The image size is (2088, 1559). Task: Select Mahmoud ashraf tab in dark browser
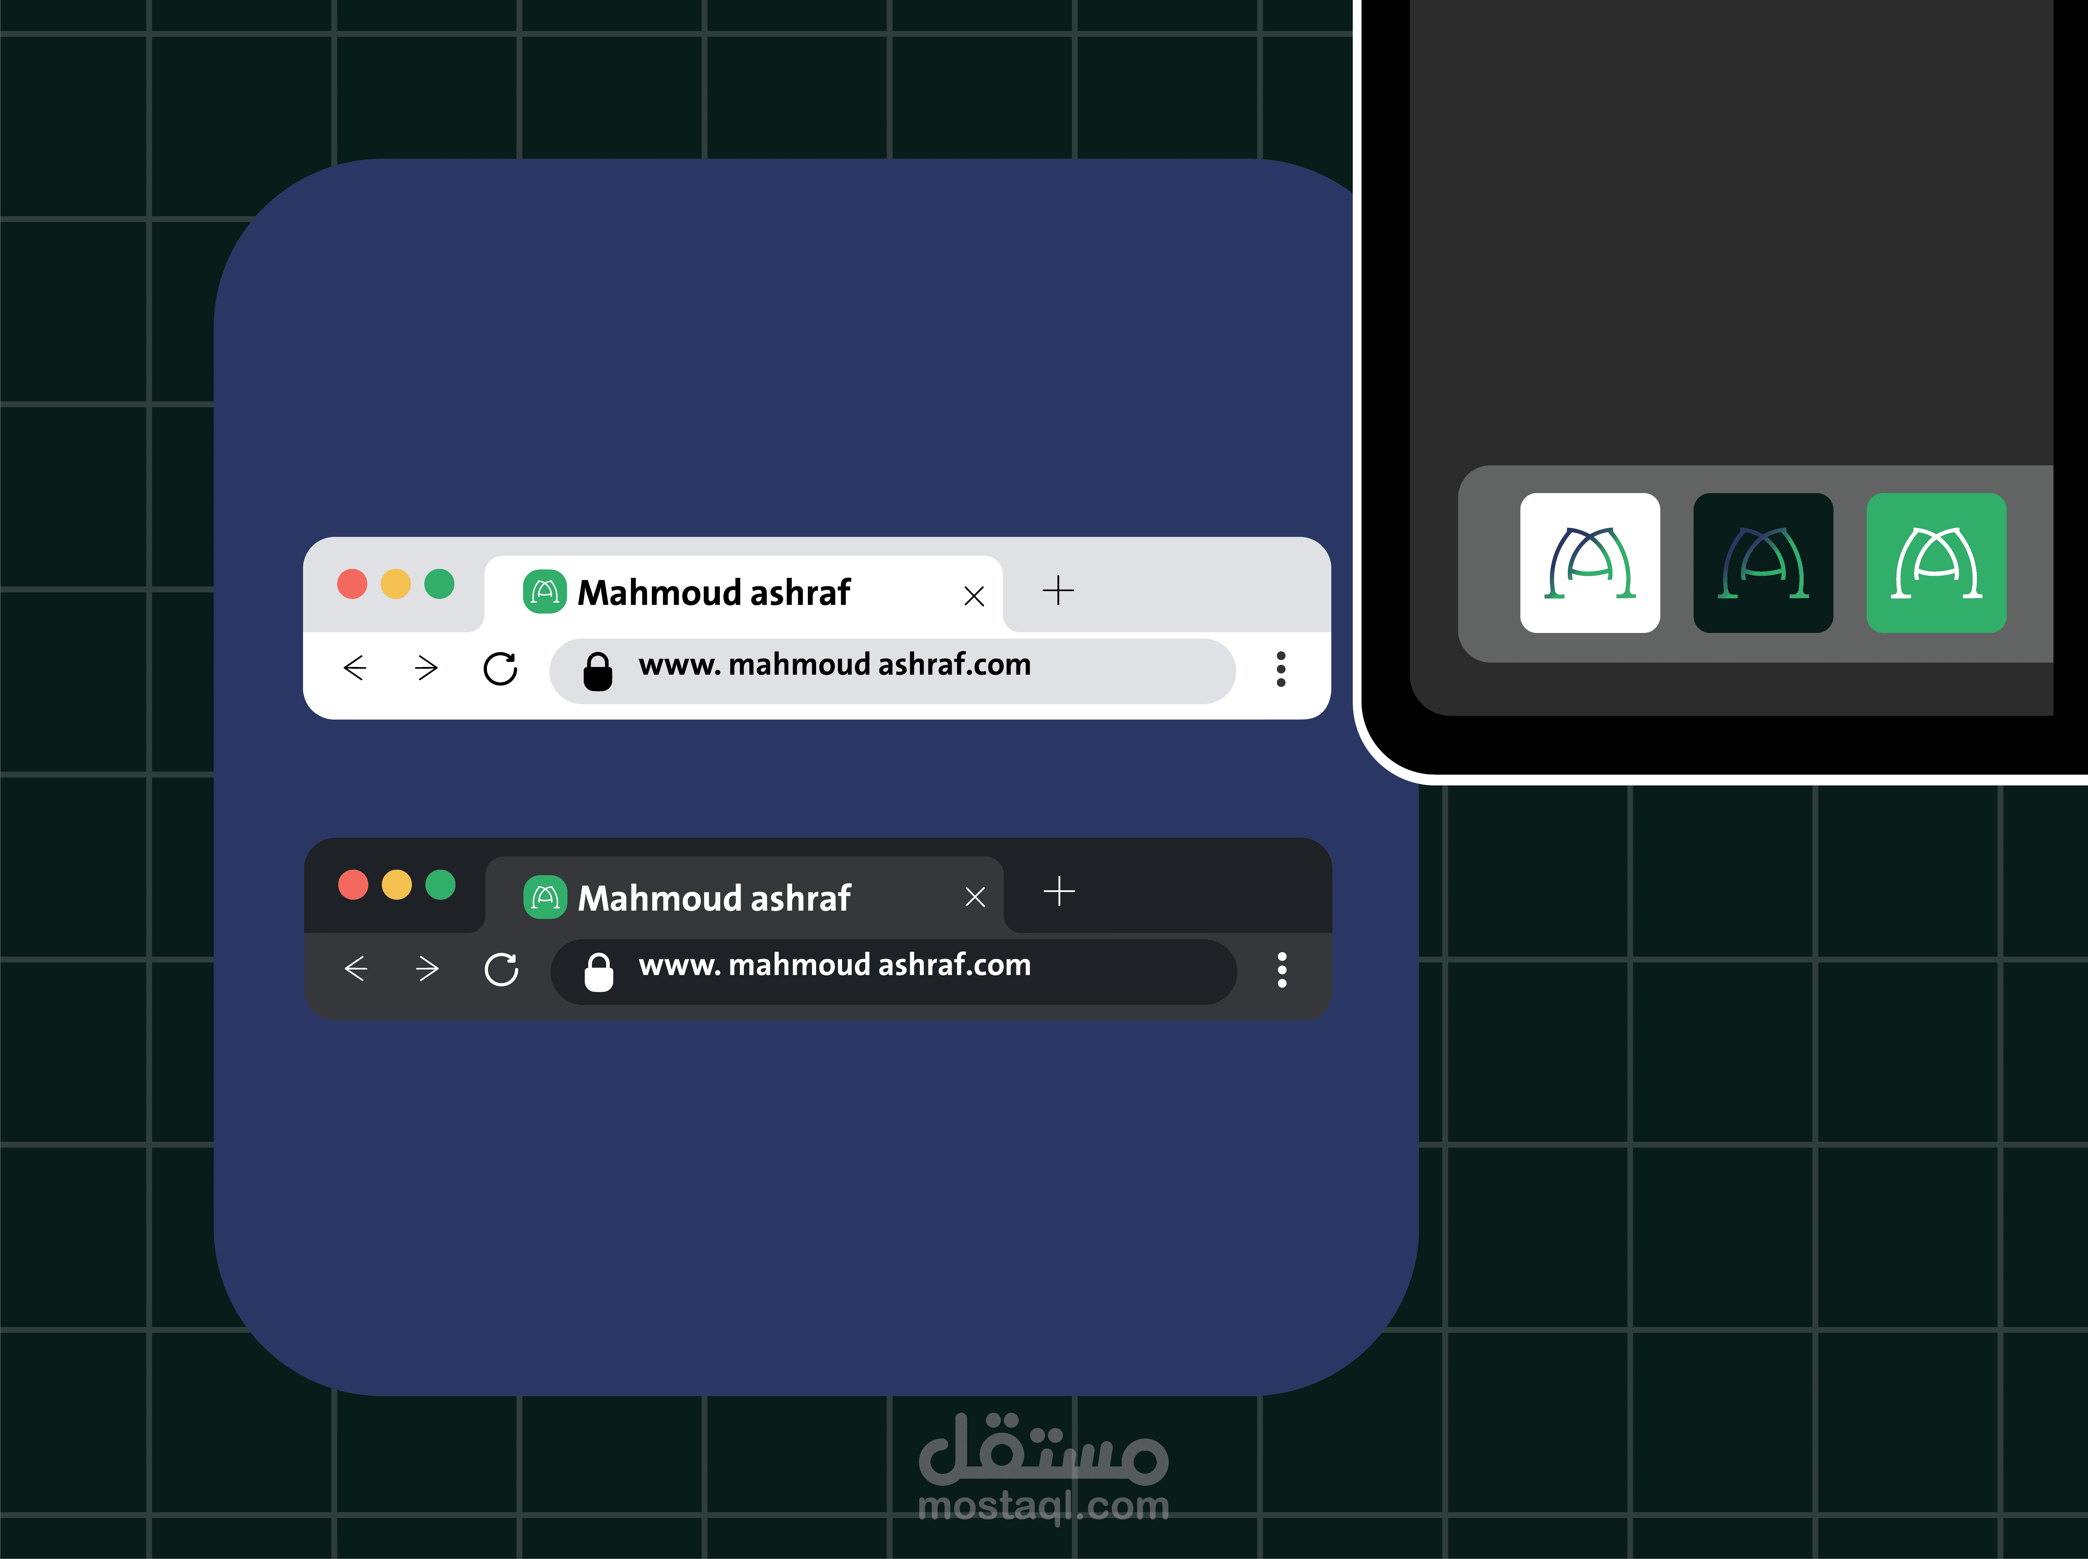tap(714, 897)
